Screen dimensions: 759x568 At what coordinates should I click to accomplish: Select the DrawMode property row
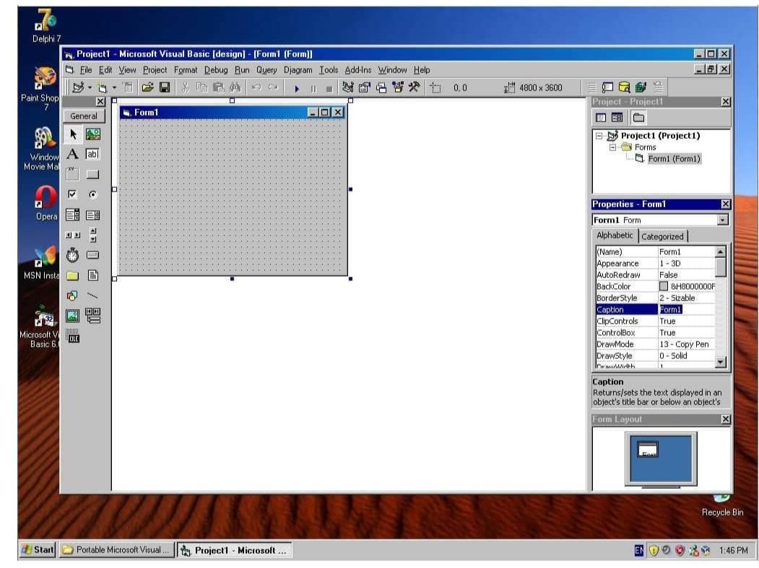(x=655, y=344)
